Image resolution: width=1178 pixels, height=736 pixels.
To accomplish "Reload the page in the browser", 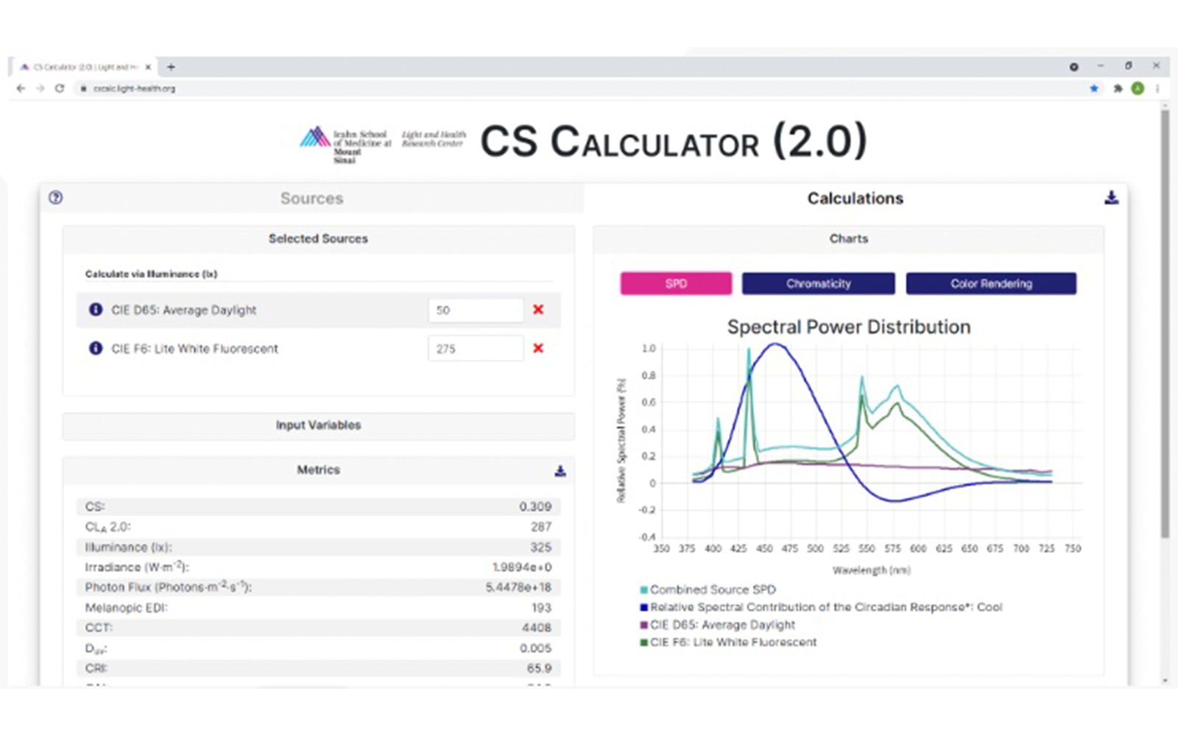I will point(60,88).
